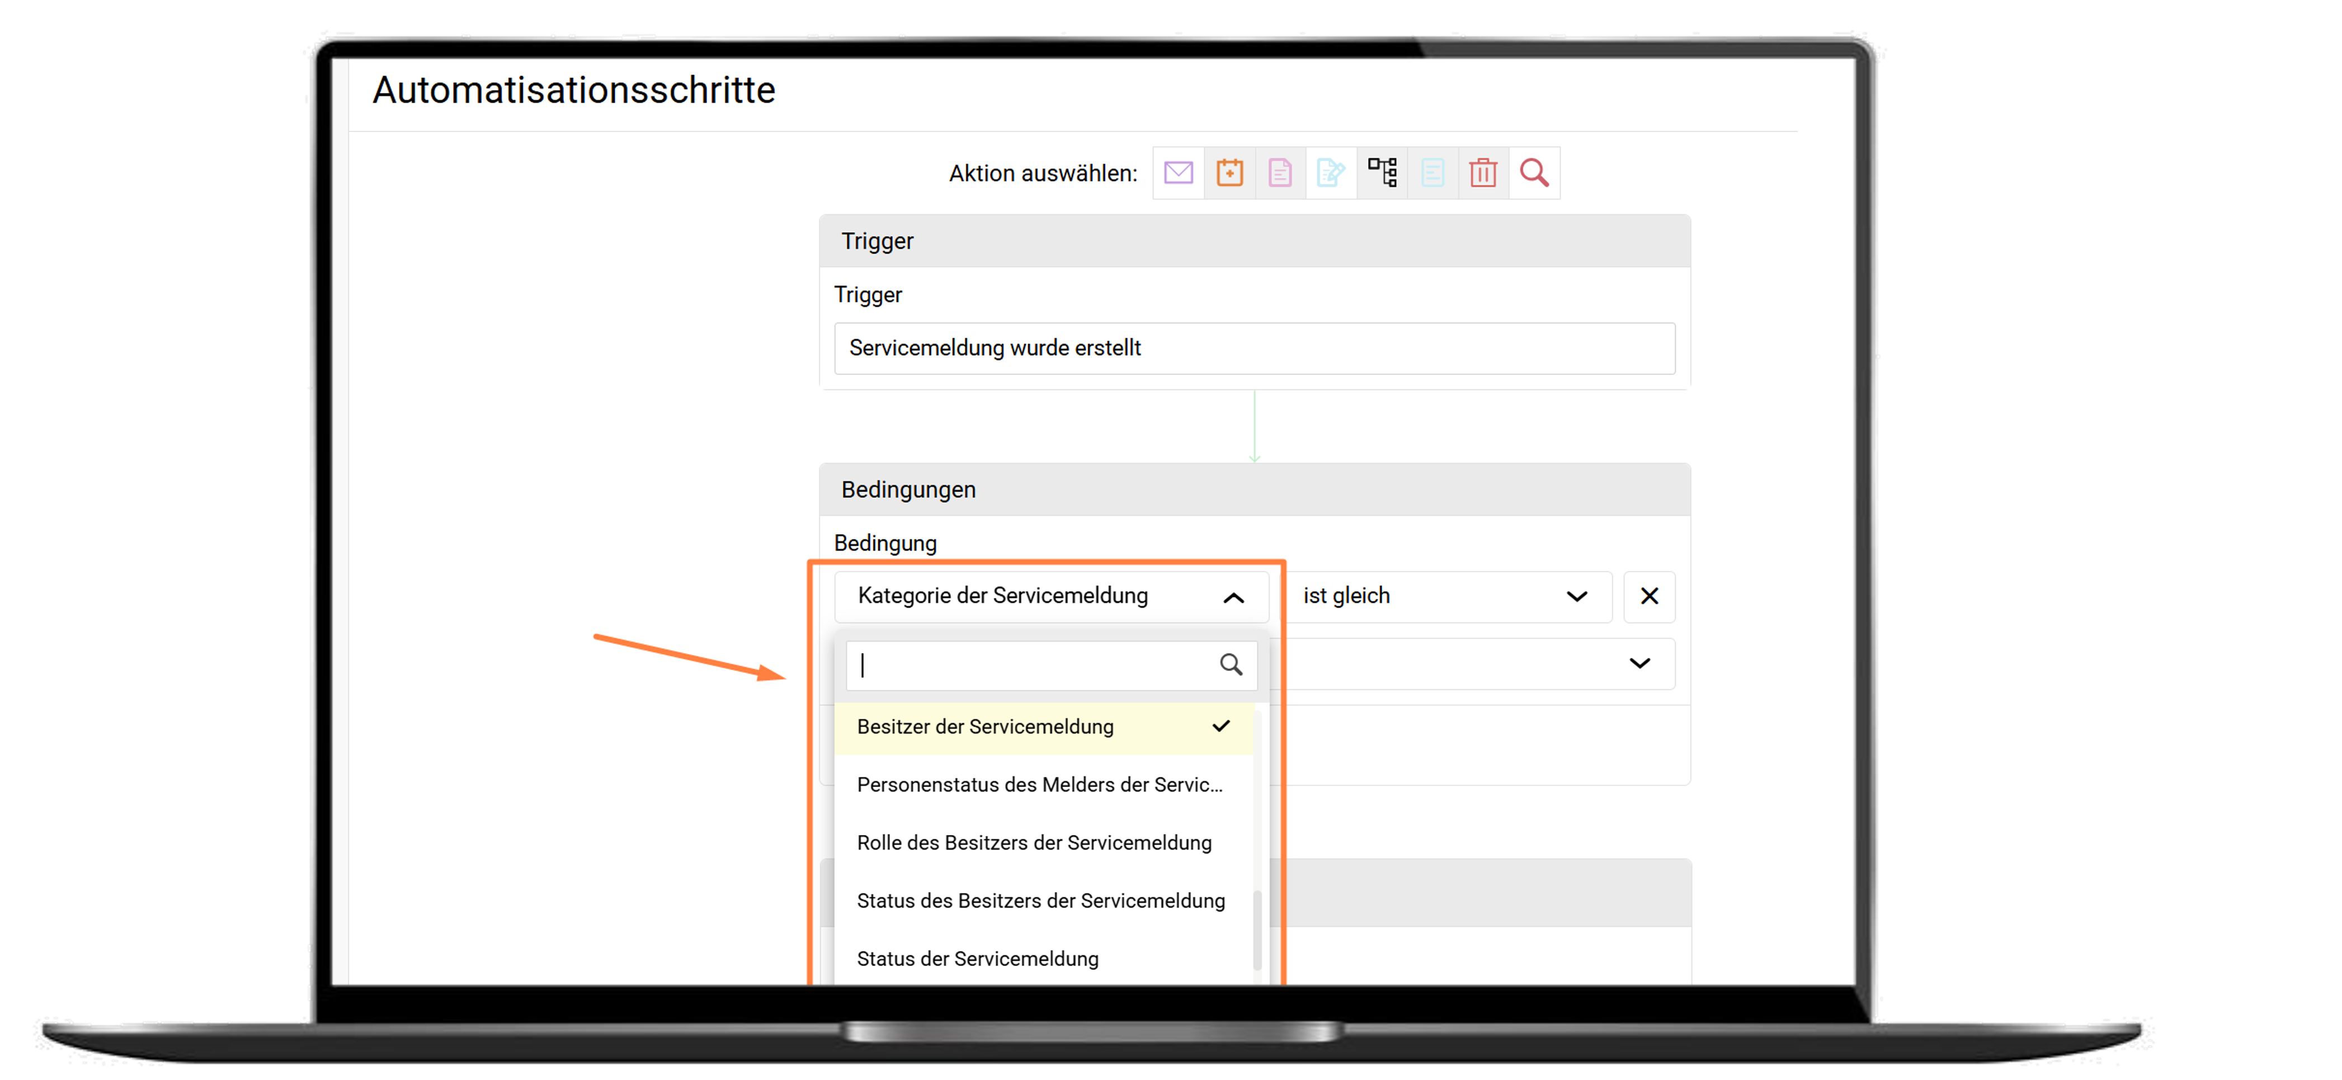Open the empty value dropdown below 'ist gleich'
2342x1080 pixels.
coord(1473,664)
